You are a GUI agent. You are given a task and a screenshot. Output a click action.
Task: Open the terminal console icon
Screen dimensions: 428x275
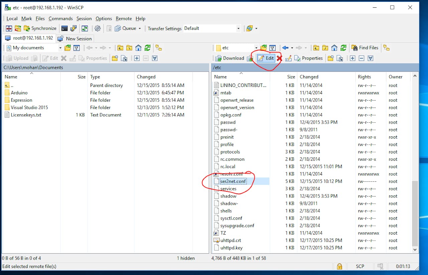click(x=65, y=28)
